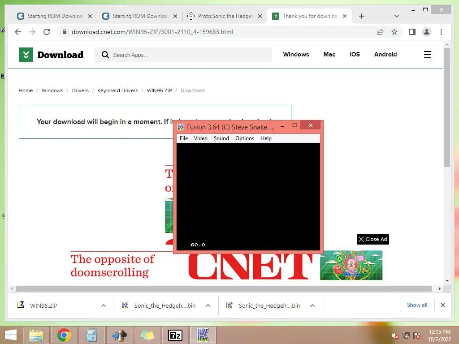
Task: Click the CNET ad banner artwork
Action: click(351, 265)
